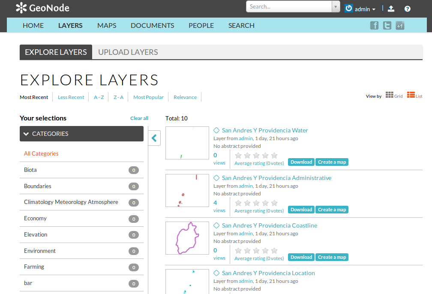This screenshot has height=294, width=432.
Task: Sort by Less Recent
Action: coord(71,97)
